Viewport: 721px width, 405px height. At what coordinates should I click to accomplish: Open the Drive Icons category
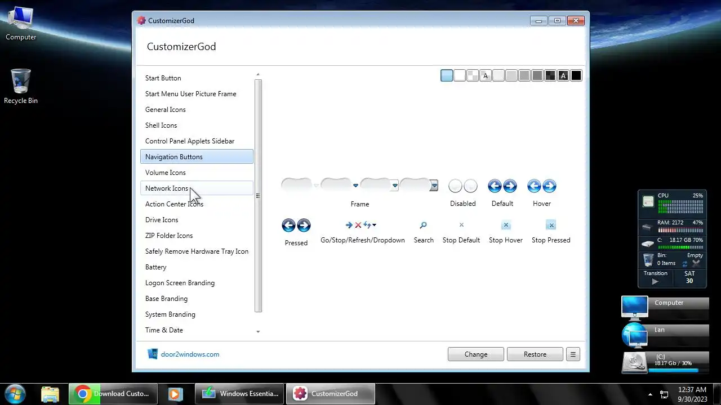197,220
